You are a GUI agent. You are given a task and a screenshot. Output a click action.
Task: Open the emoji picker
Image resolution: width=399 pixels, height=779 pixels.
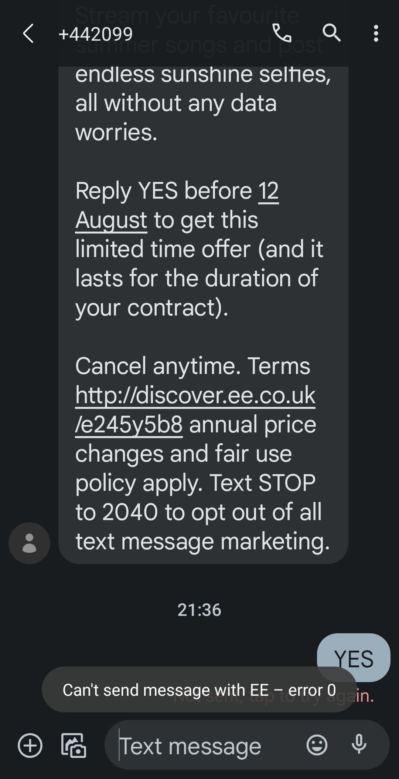[x=317, y=745]
